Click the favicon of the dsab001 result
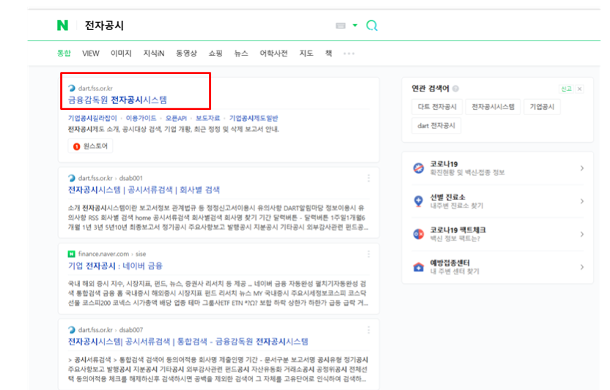Image resolution: width=610 pixels, height=390 pixels. tap(72, 178)
